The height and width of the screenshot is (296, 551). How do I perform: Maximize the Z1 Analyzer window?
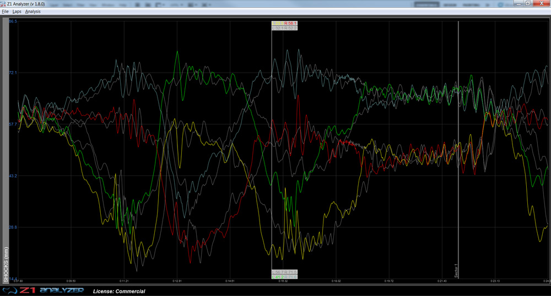point(528,3)
